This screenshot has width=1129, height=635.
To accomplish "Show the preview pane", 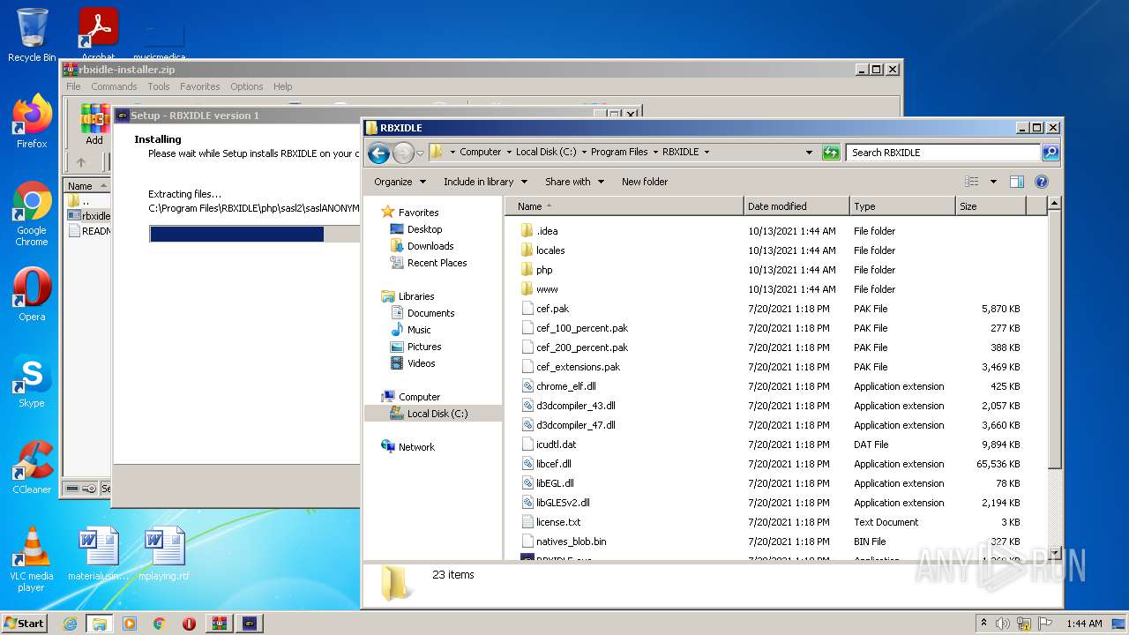I will pos(1017,182).
